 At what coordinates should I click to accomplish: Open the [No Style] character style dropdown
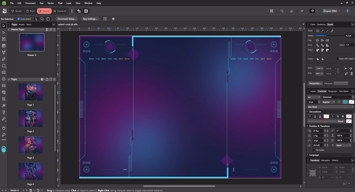330,107
